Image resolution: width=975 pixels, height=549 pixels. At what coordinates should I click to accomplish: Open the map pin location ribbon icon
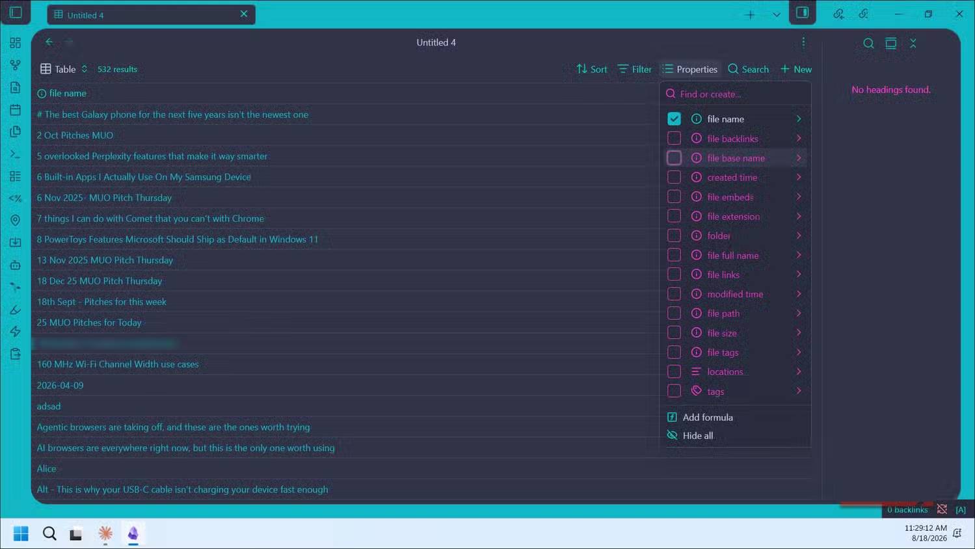point(16,221)
